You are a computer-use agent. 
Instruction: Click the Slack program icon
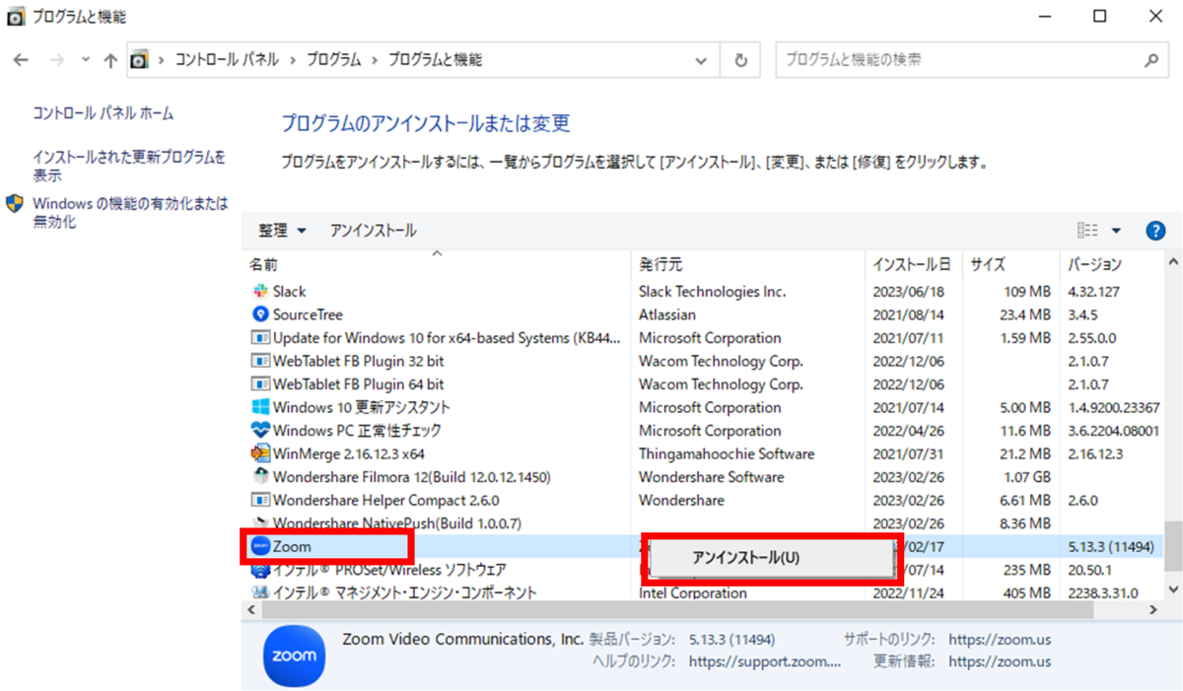tap(260, 292)
